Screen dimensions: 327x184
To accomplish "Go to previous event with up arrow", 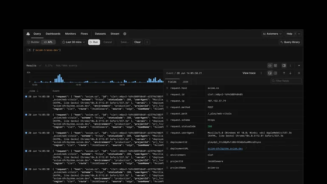I will click(284, 73).
